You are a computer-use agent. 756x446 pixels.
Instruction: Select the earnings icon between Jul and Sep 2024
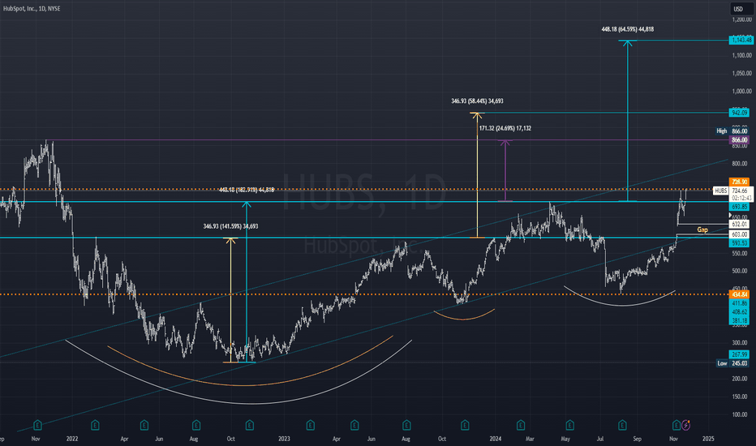click(x=622, y=425)
